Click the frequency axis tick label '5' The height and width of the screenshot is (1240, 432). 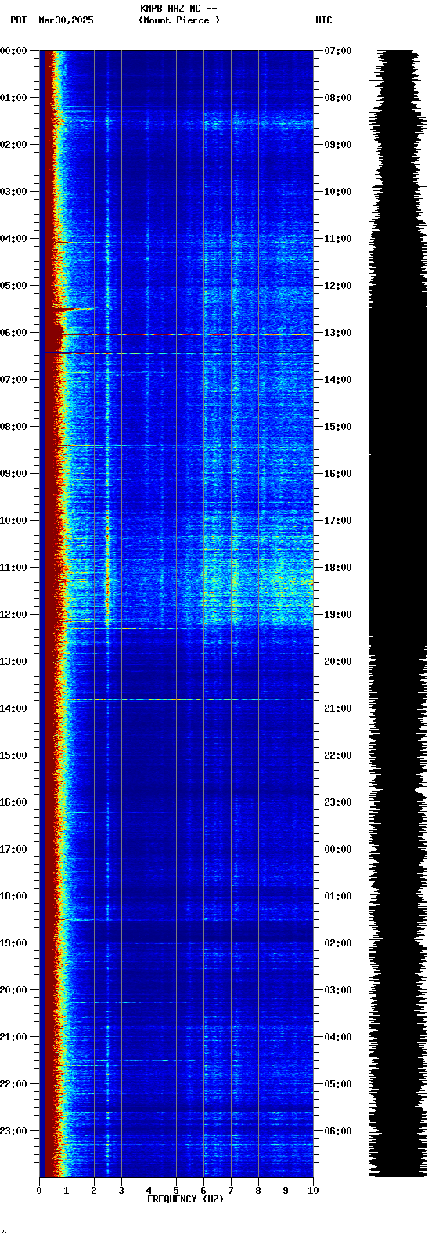click(x=176, y=1191)
